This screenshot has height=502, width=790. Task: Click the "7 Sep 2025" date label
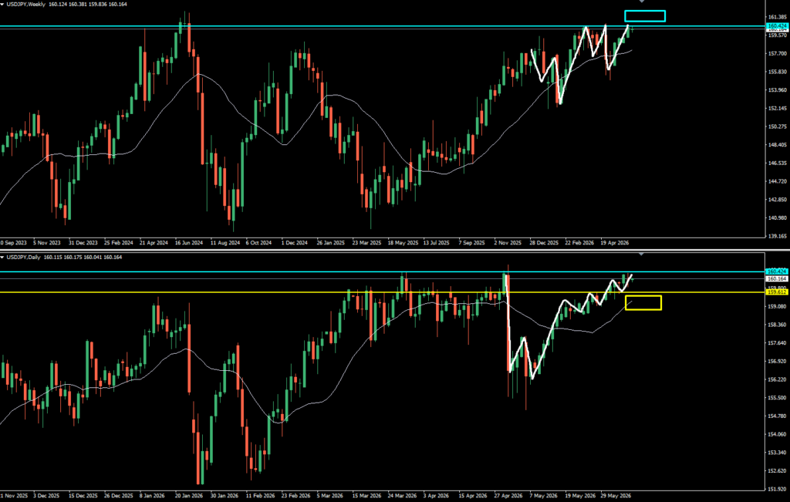click(472, 243)
